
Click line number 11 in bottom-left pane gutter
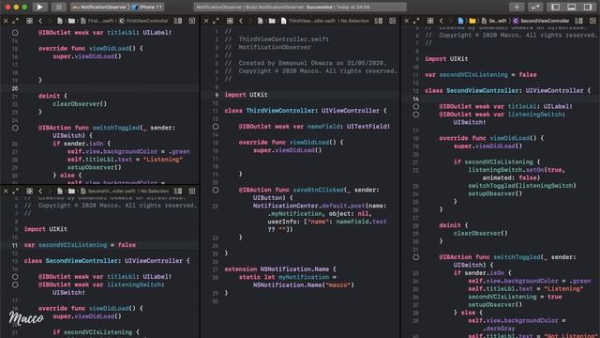click(x=15, y=245)
